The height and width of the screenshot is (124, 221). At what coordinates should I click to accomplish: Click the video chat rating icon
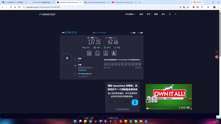click(114, 53)
